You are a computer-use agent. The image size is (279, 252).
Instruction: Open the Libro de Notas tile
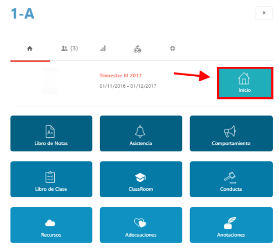51,133
